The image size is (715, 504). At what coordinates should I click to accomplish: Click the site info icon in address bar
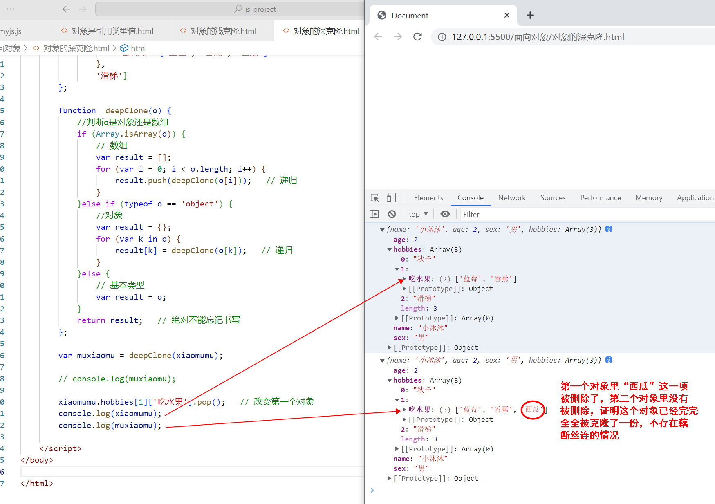point(442,37)
